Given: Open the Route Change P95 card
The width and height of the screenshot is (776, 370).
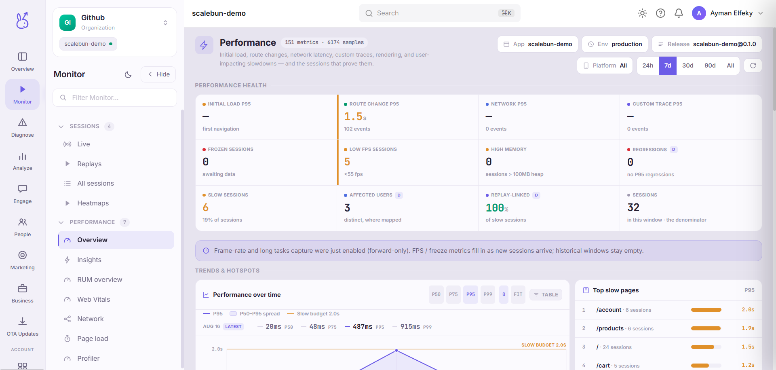Looking at the screenshot, I should [408, 117].
